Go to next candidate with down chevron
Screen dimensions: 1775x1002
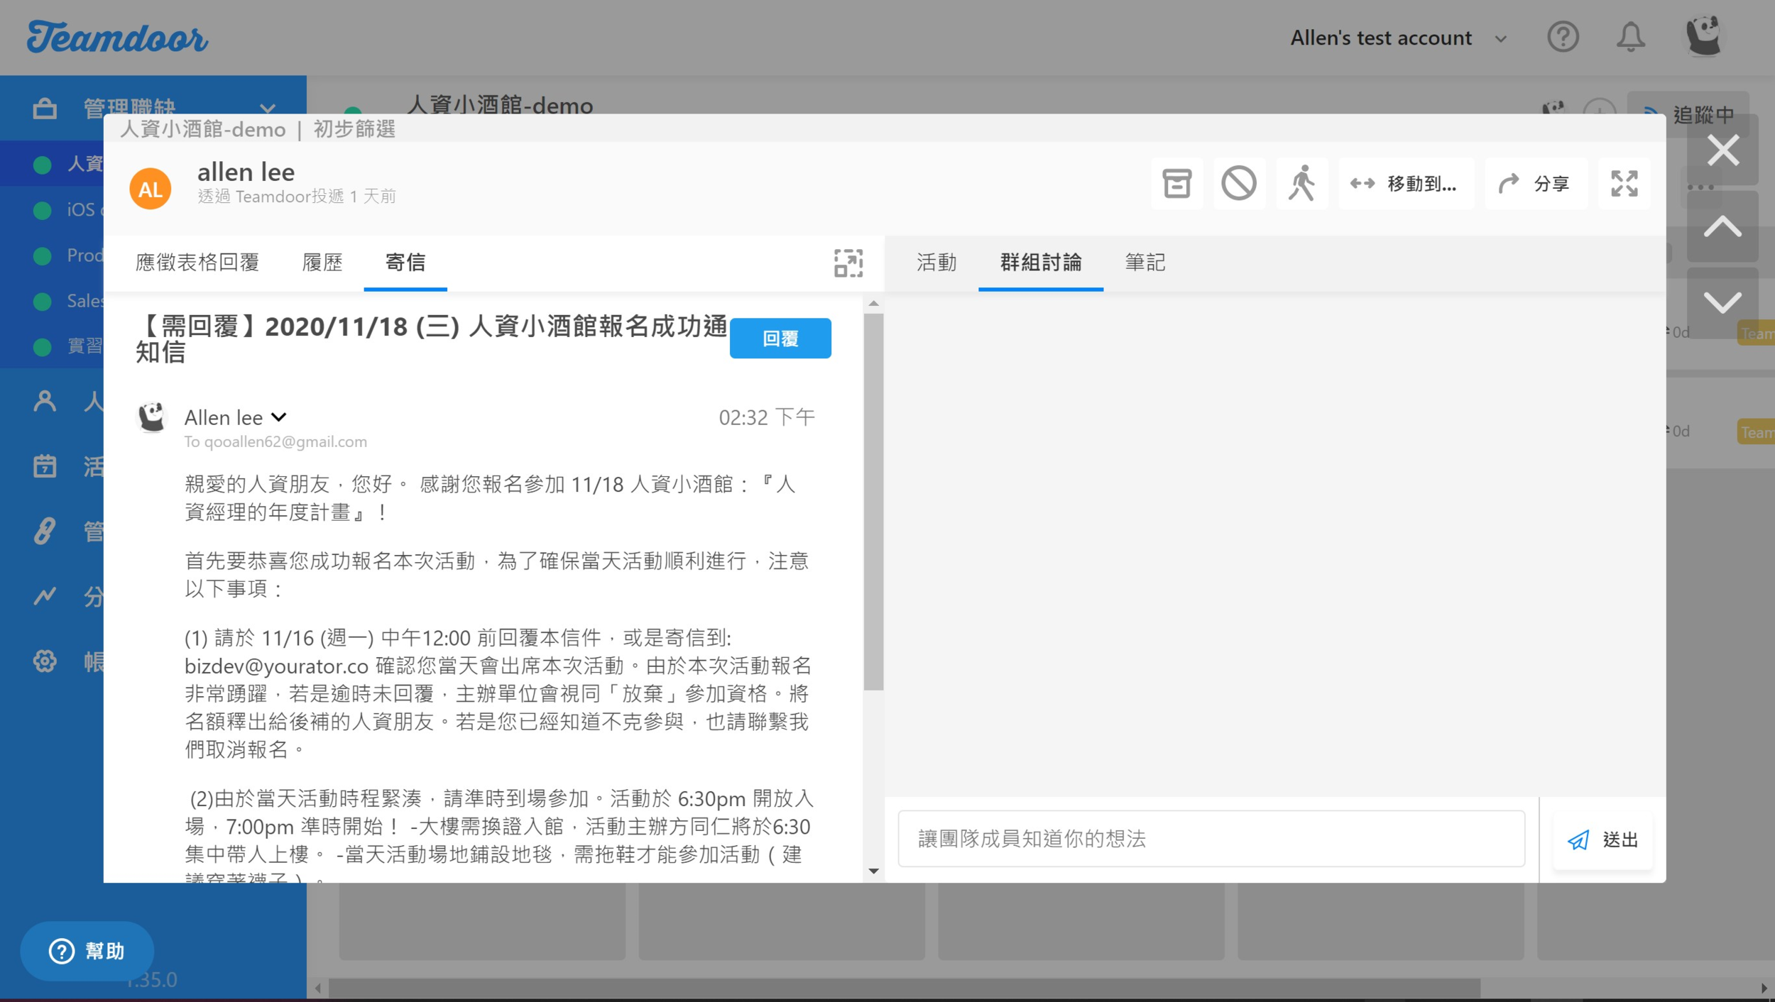coord(1723,303)
